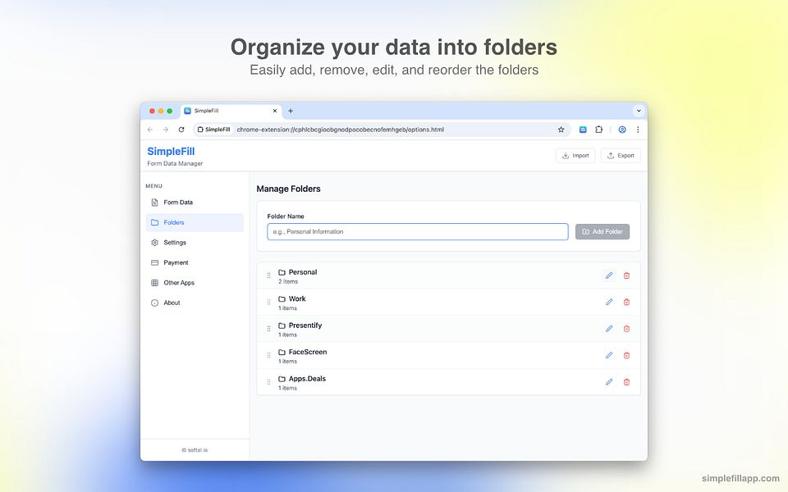Click inside the Folder Name input field
The width and height of the screenshot is (788, 492).
417,231
